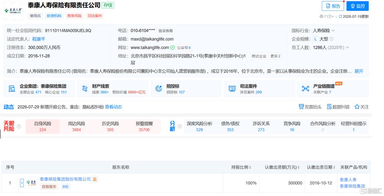Open the 报告 report button

coord(333,6)
